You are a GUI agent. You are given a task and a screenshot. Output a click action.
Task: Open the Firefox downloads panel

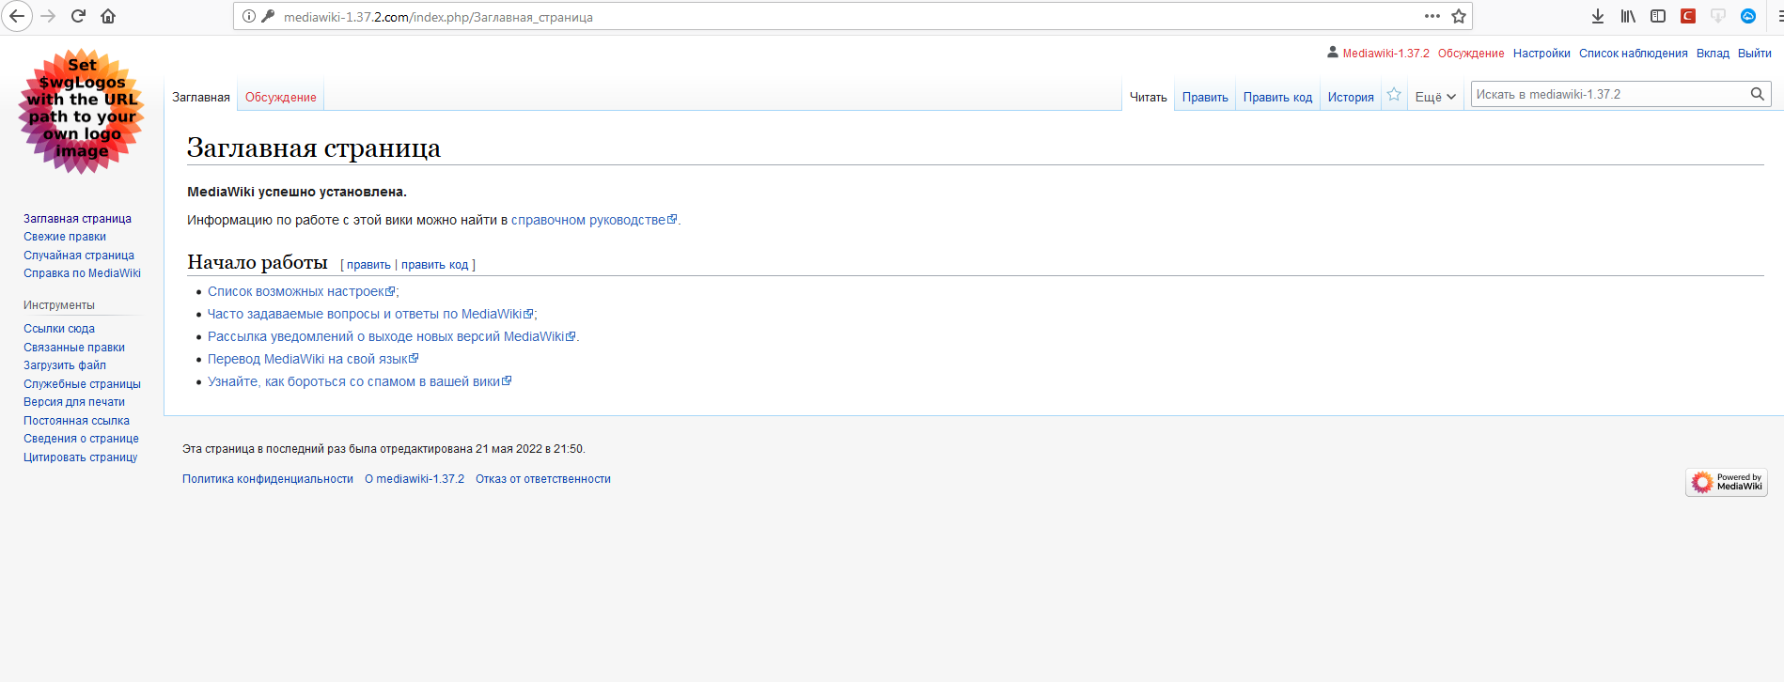tap(1597, 16)
